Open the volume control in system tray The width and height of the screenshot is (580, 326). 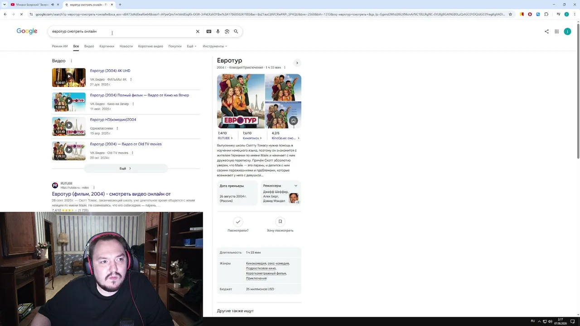[550, 321]
